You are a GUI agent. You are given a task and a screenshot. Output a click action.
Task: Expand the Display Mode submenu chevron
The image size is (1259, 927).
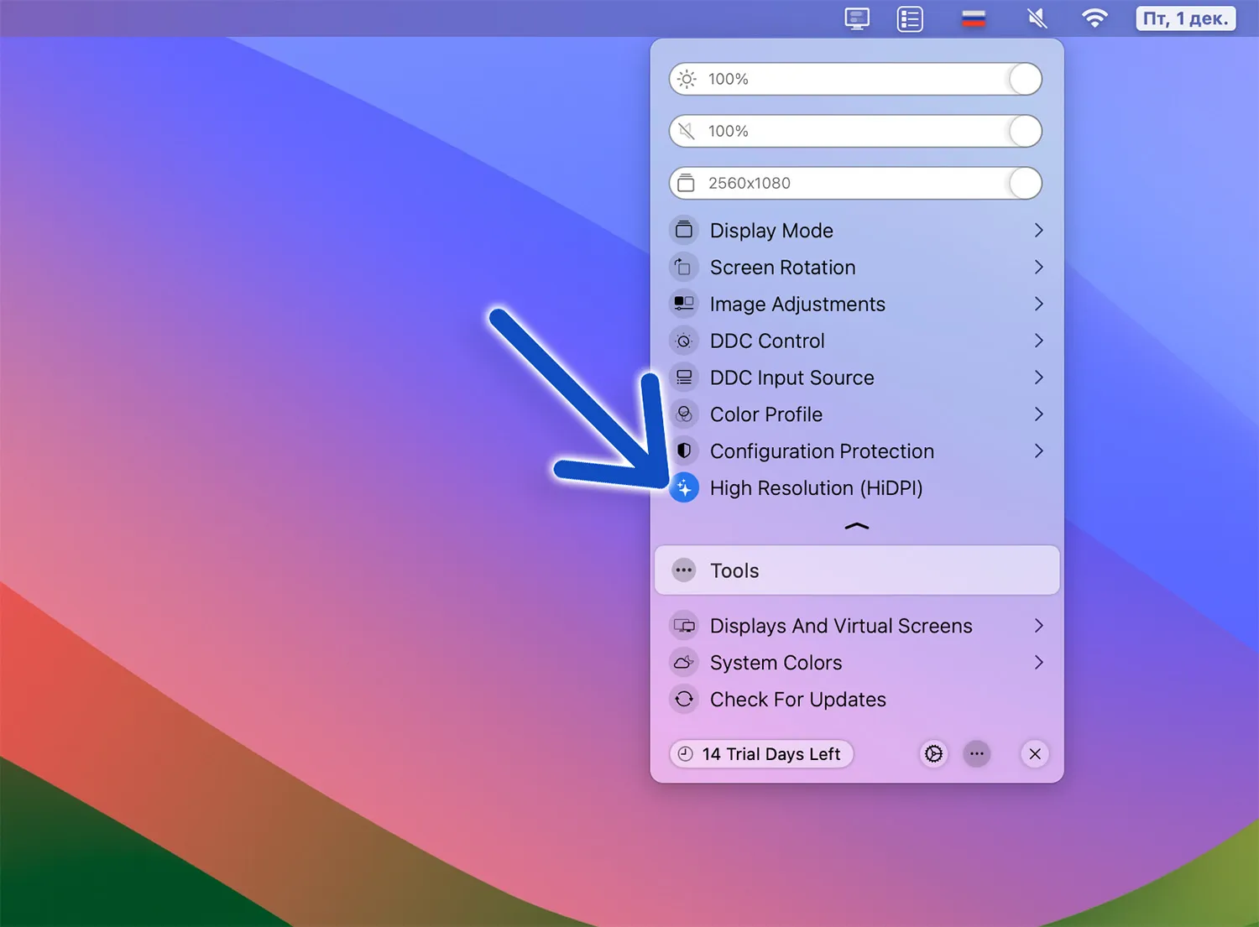click(1039, 230)
